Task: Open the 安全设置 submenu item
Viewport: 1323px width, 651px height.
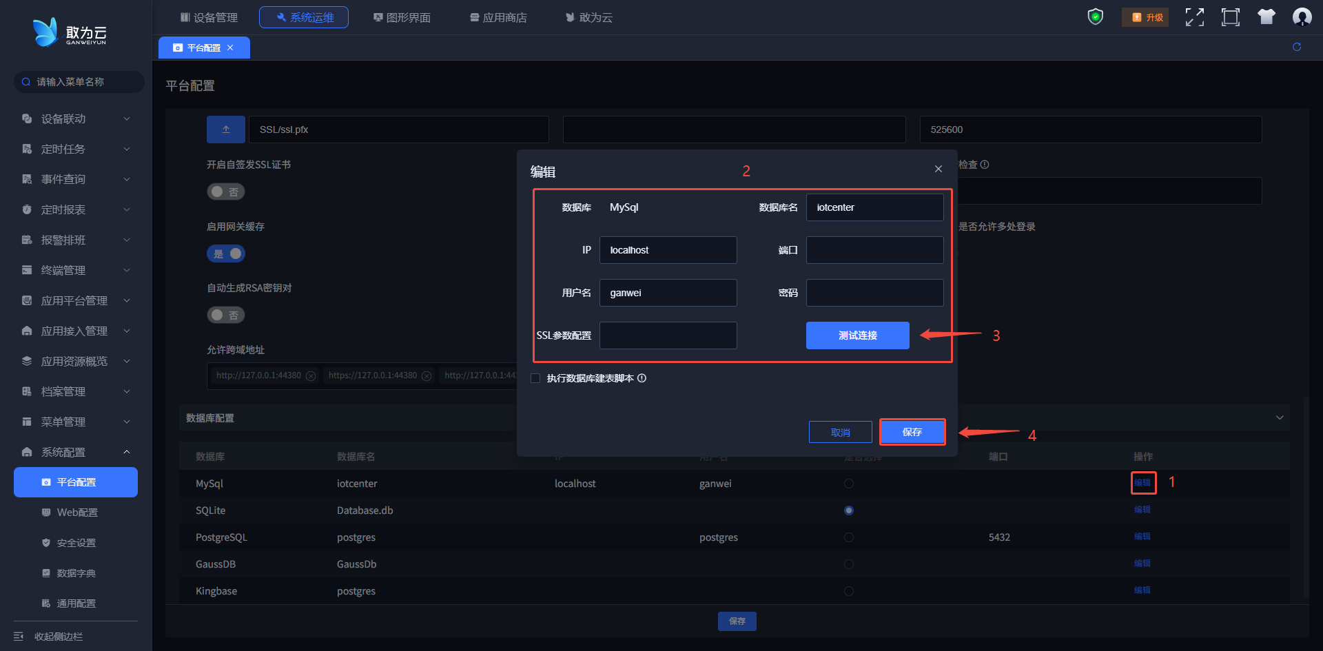Action: 76,543
